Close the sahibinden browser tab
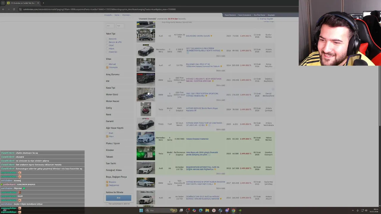 click(38, 3)
